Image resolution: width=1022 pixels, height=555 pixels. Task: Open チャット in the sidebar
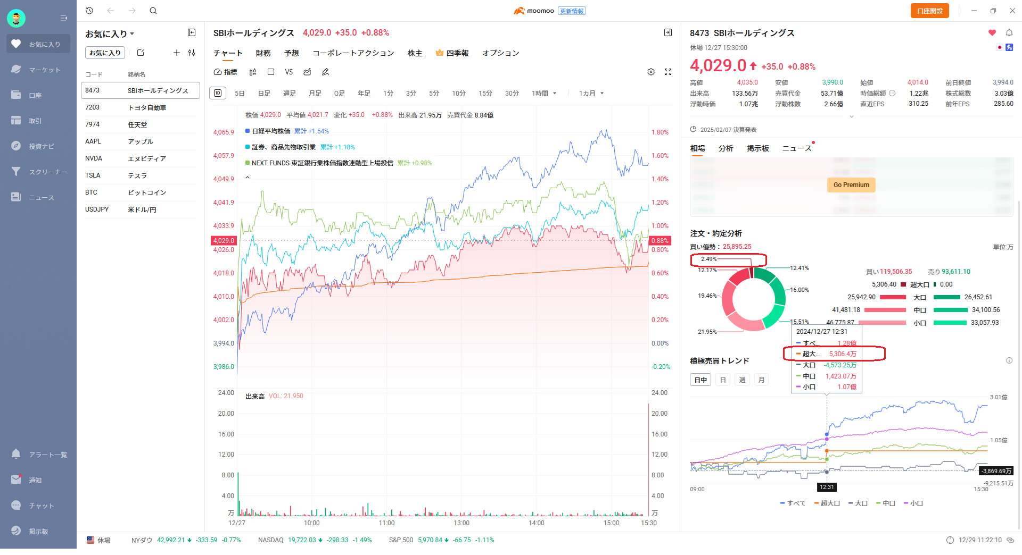pyautogui.click(x=38, y=506)
